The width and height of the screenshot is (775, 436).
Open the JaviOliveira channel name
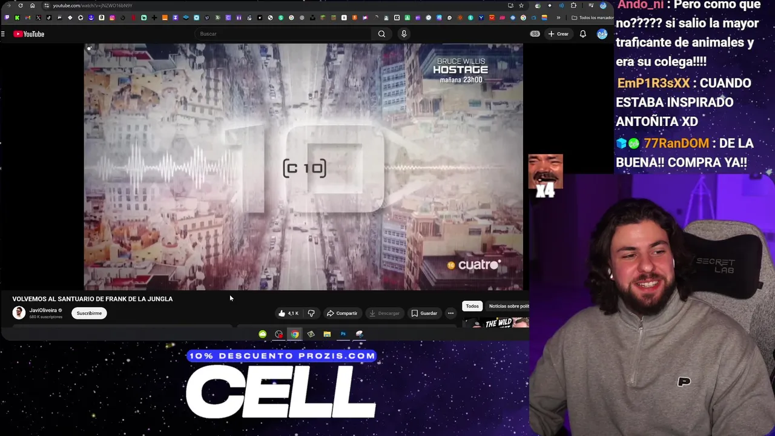[43, 310]
